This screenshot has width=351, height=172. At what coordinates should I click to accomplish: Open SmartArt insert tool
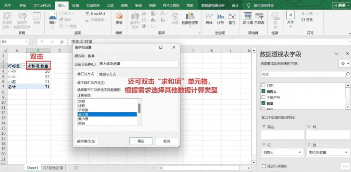[95, 14]
